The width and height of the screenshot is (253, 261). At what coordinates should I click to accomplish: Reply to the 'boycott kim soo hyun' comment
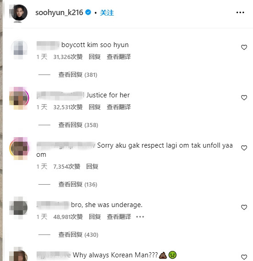(95, 57)
